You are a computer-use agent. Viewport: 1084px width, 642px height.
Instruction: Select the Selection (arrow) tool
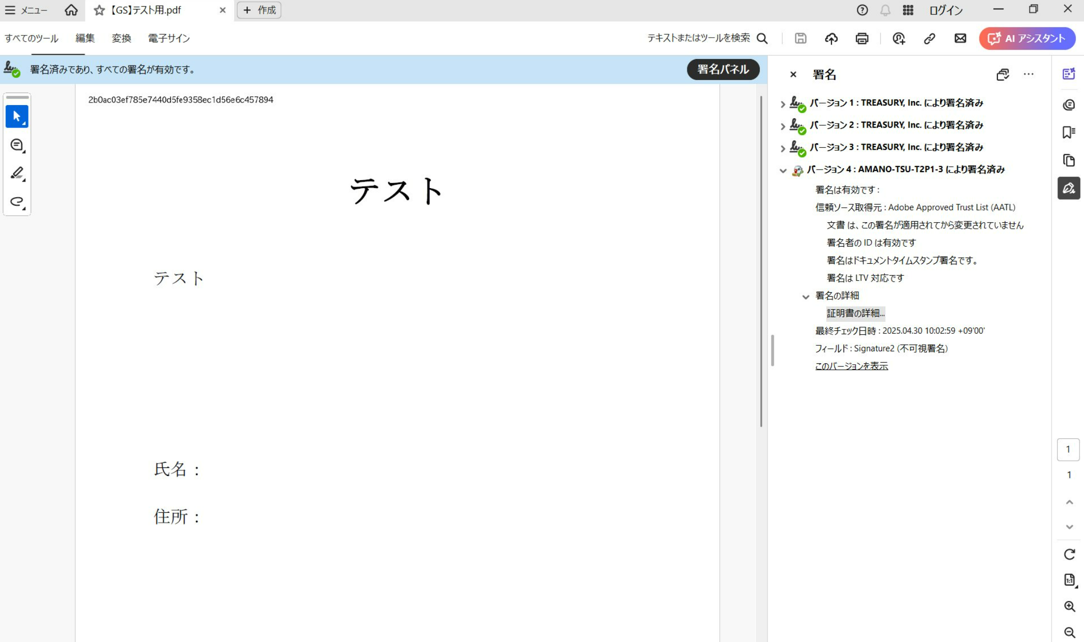coord(17,116)
